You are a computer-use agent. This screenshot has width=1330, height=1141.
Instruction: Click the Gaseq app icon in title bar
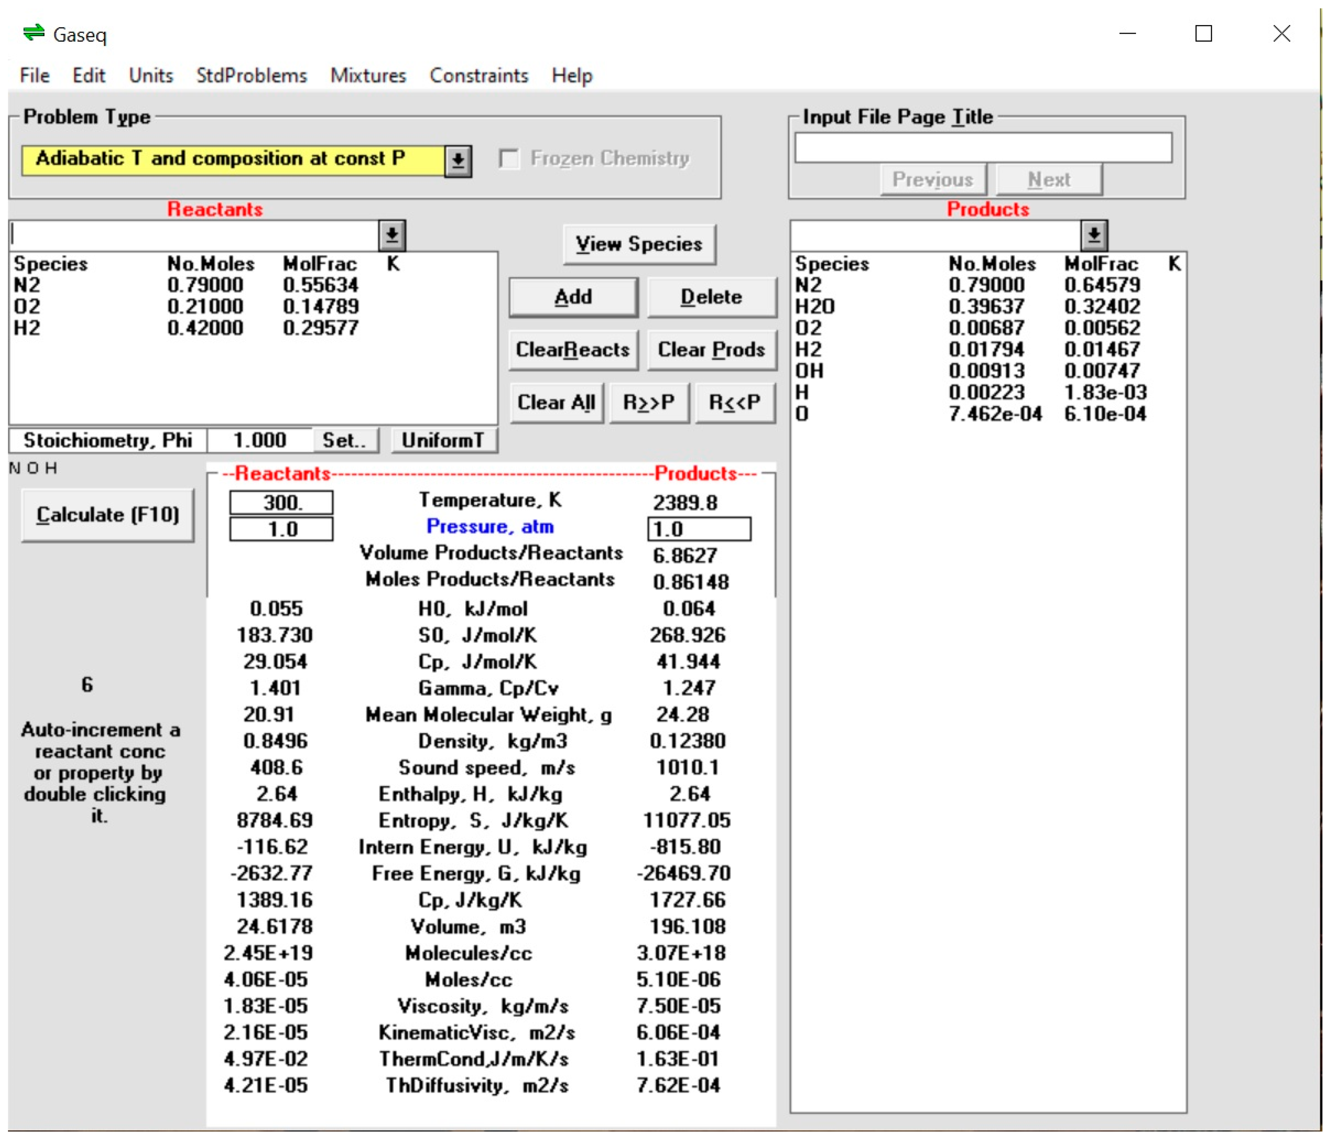point(33,33)
